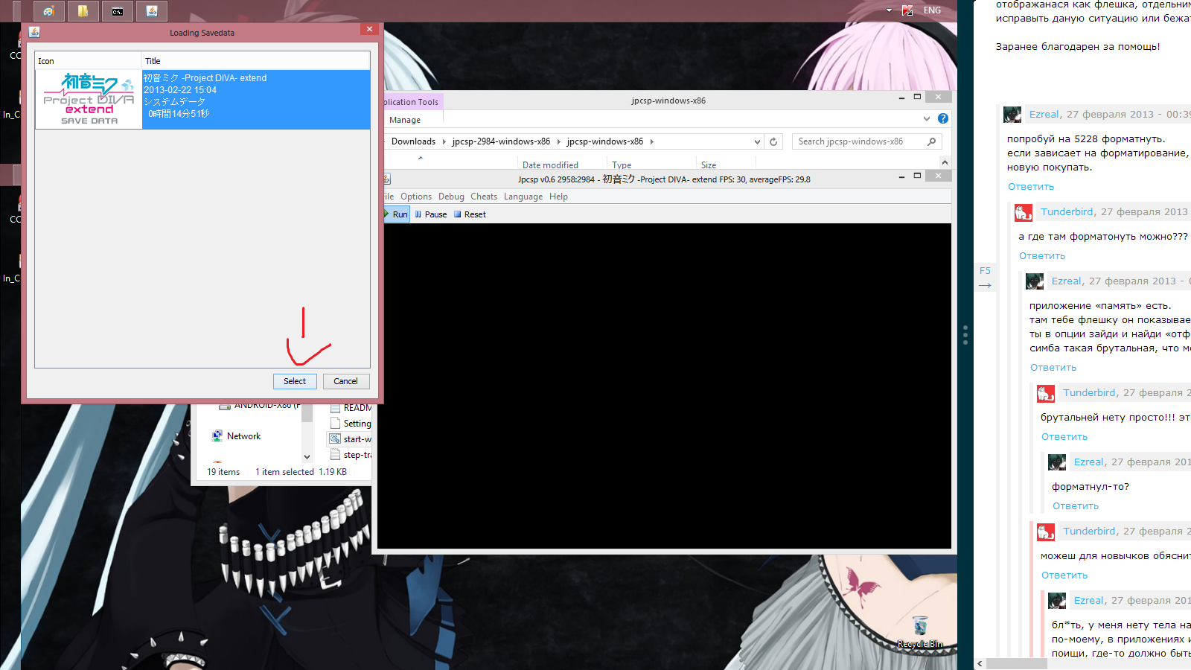The width and height of the screenshot is (1191, 670).
Task: Minimize the Jpcsp emulator window
Action: [x=901, y=176]
